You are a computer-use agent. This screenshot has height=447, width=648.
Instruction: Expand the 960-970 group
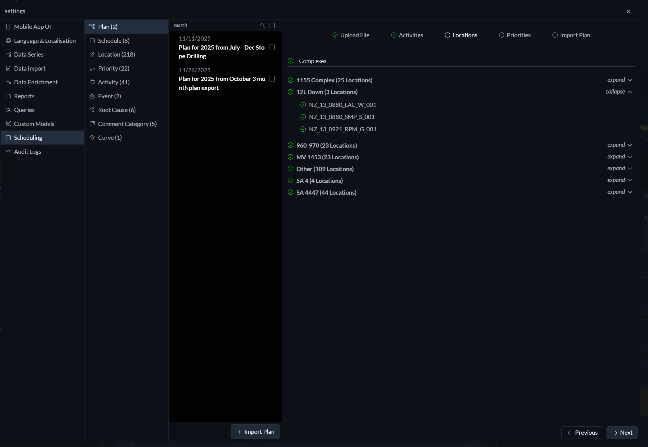(620, 145)
